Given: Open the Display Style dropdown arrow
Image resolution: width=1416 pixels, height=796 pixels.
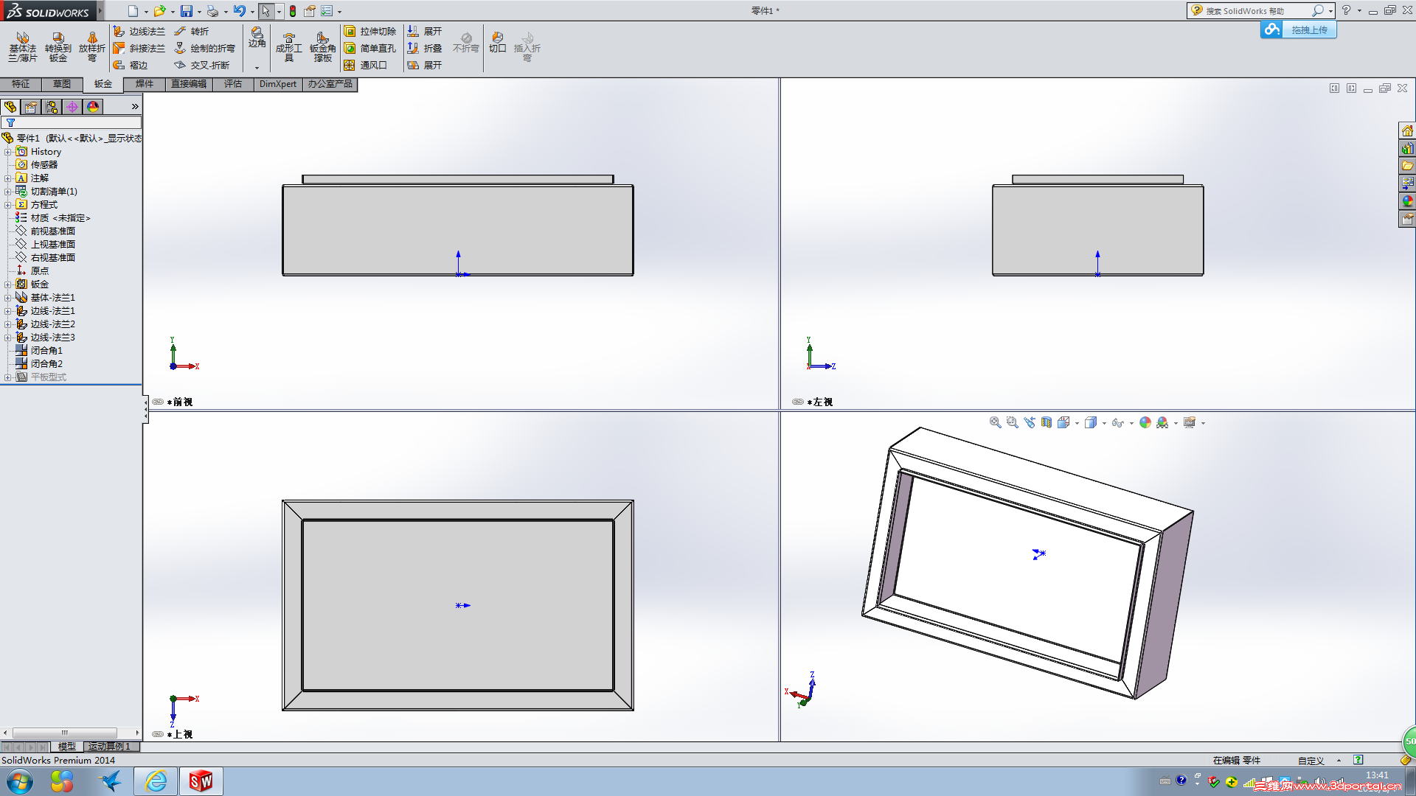Looking at the screenshot, I should click(1104, 423).
